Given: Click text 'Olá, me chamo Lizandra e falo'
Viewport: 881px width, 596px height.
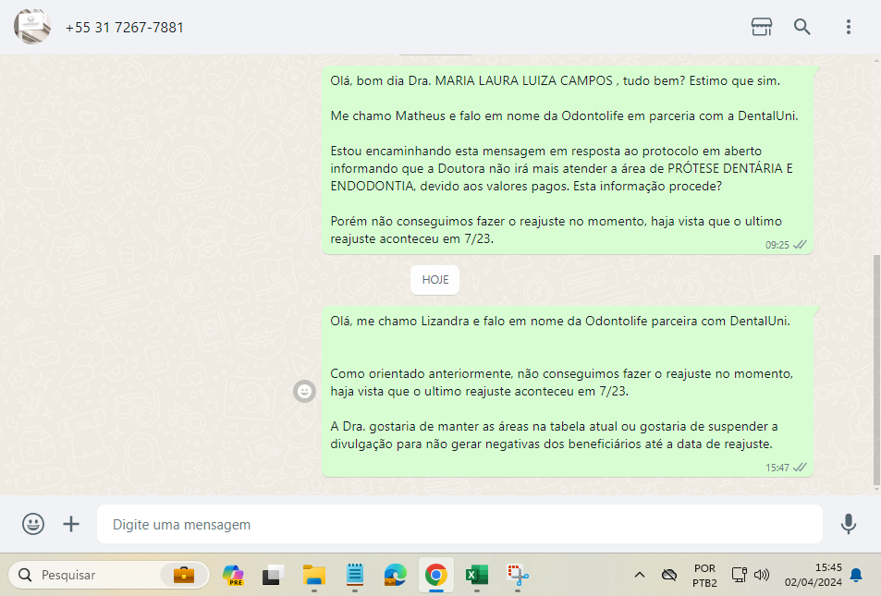Looking at the screenshot, I should click(x=418, y=322).
